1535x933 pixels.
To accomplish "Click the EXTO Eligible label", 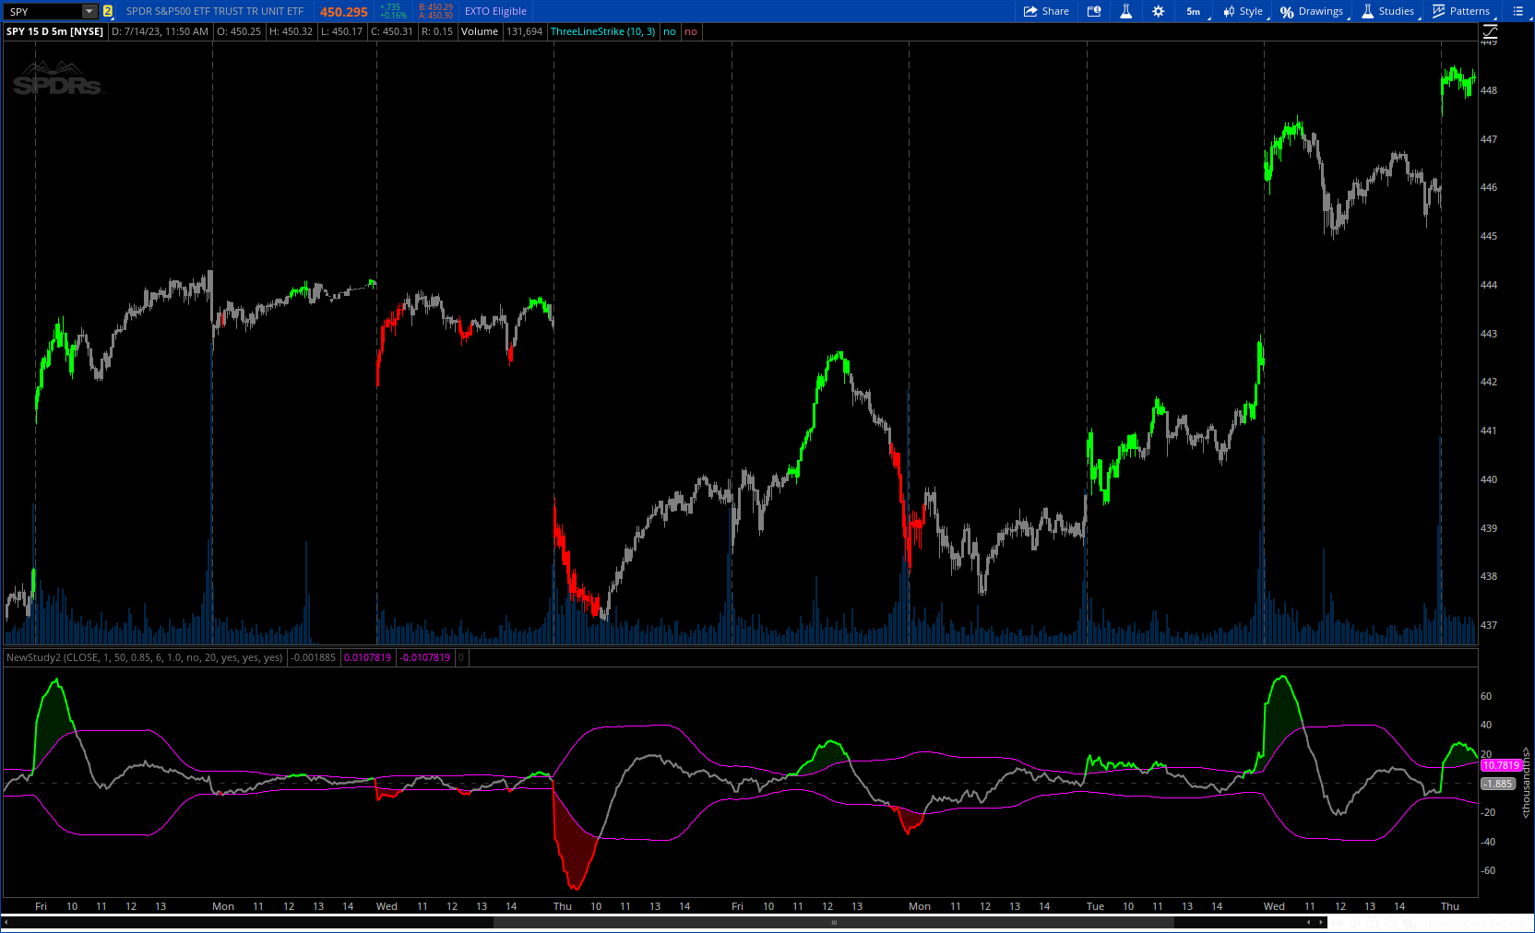I will pos(495,11).
